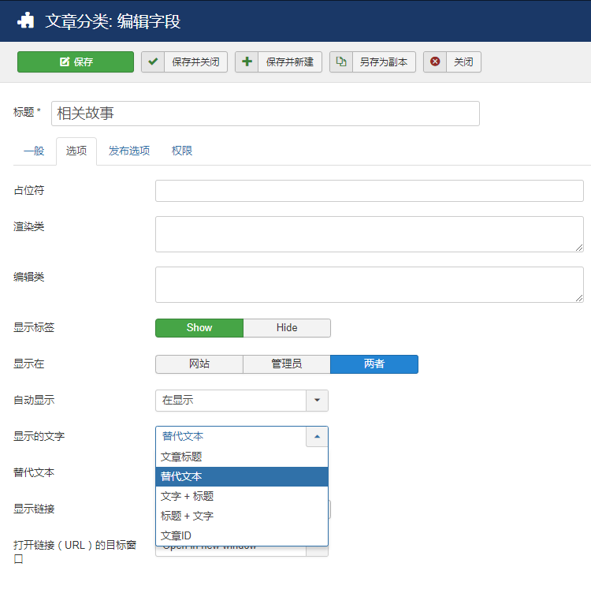Click the red X icon for 关闭
Screen dimensions: 591x593
(x=435, y=62)
